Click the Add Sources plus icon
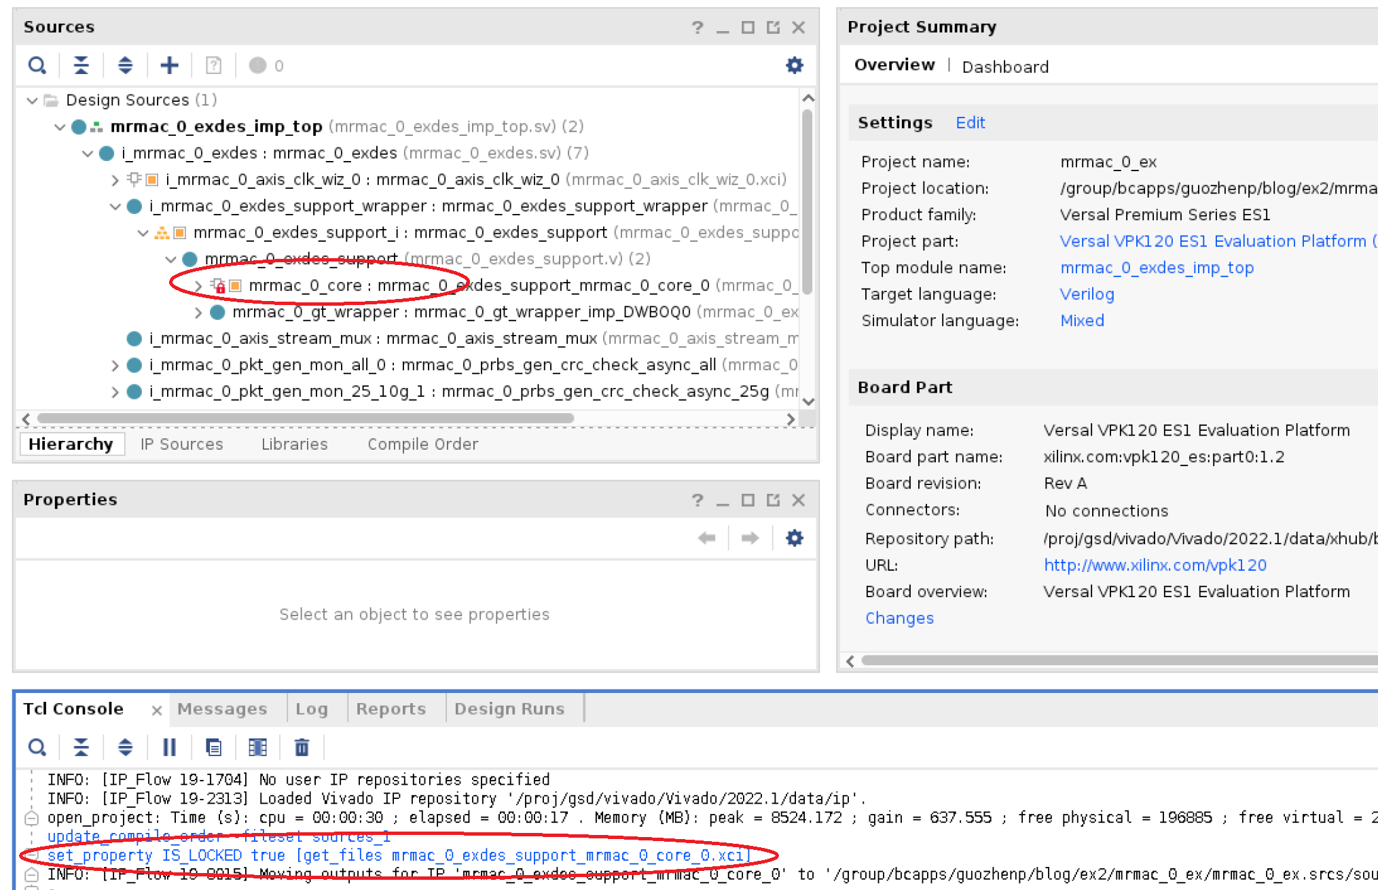The height and width of the screenshot is (890, 1378). coord(169,66)
